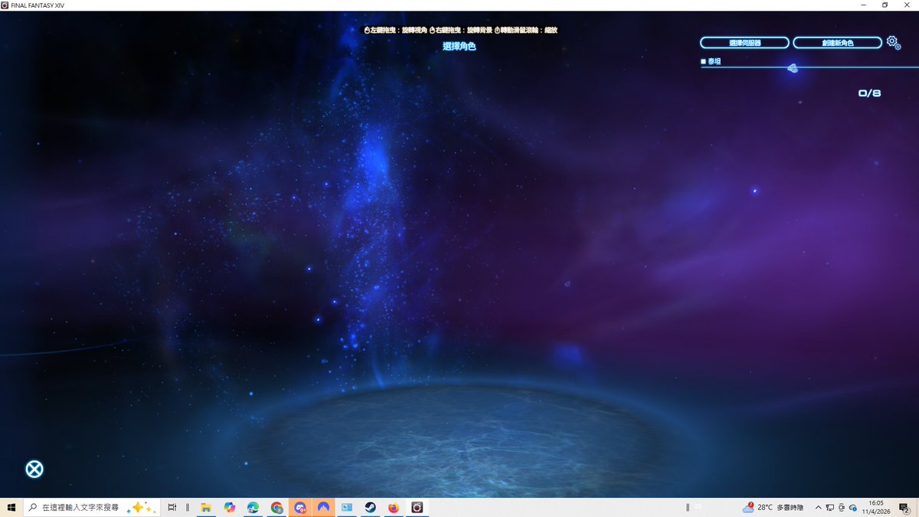Viewport: 919px width, 517px height.
Task: Open the 選擇伺服器 server selection button
Action: click(744, 43)
